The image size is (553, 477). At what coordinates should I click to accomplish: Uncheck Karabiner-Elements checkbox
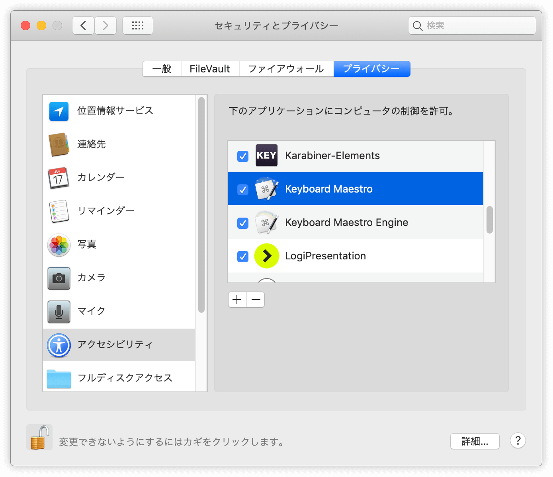[x=243, y=156]
